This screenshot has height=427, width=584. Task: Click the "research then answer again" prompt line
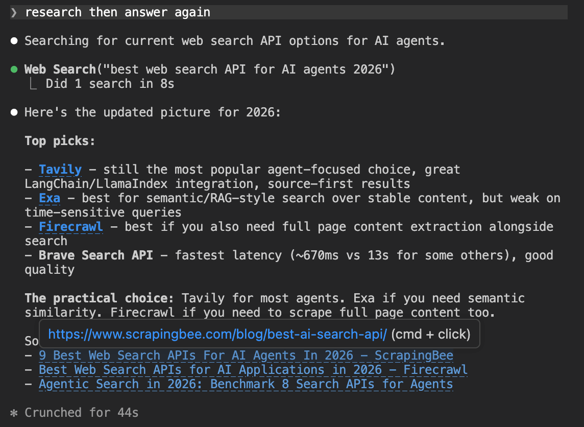coord(117,12)
